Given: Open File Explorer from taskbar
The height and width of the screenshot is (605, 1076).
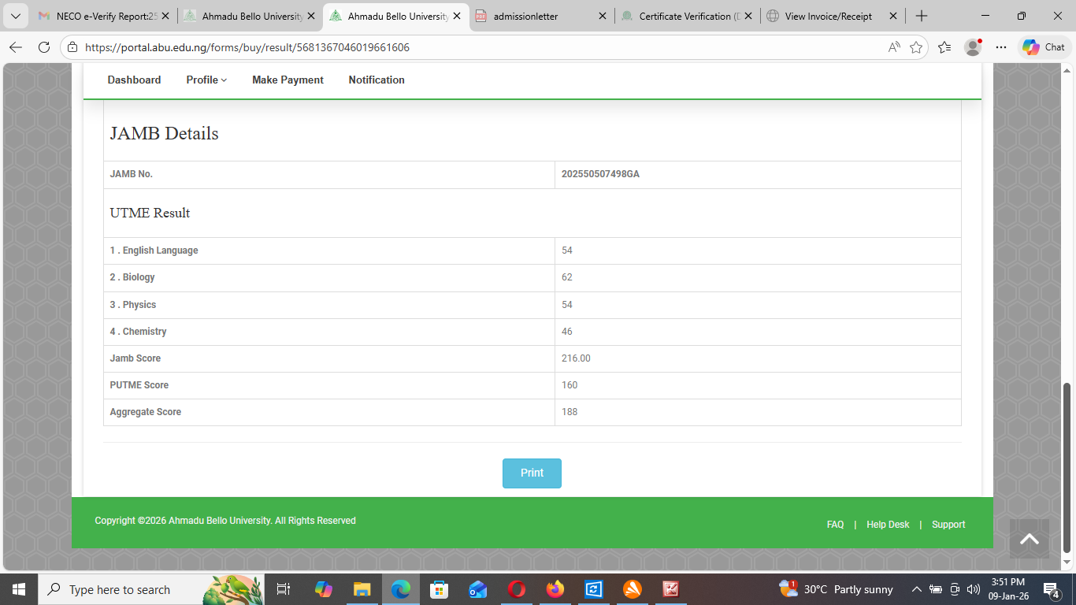Looking at the screenshot, I should pyautogui.click(x=362, y=589).
